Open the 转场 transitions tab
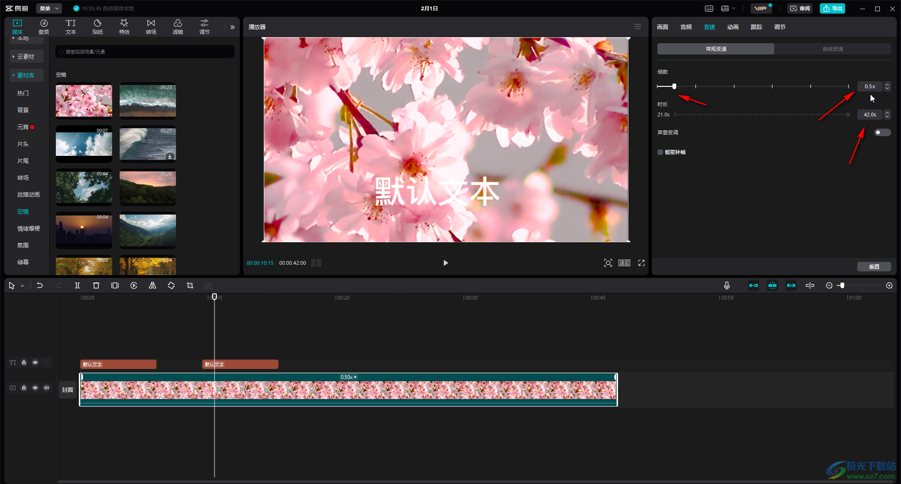Viewport: 901px width, 484px height. click(151, 27)
